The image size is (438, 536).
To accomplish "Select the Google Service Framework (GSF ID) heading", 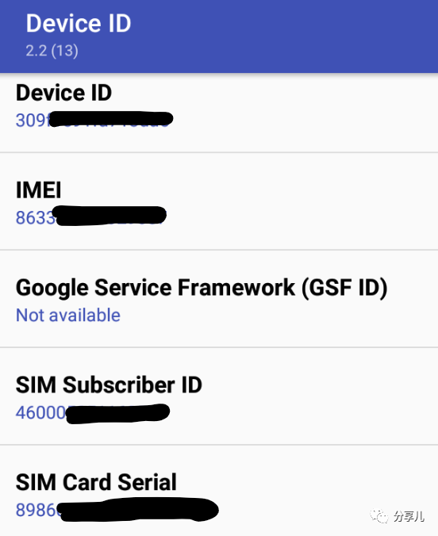I will [x=202, y=288].
